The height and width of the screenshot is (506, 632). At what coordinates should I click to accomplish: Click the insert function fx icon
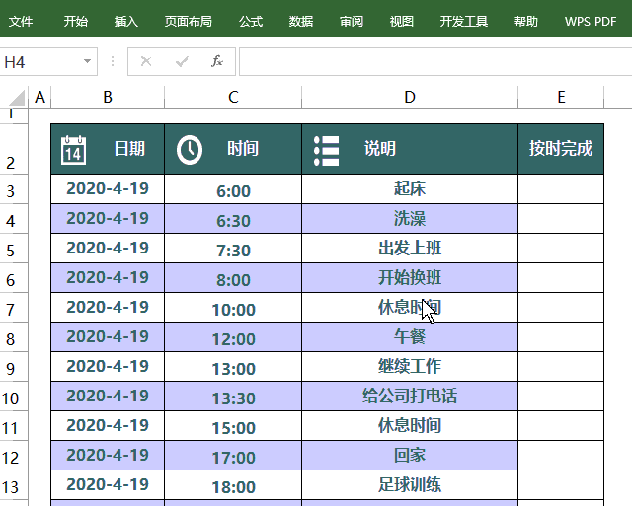(x=217, y=61)
